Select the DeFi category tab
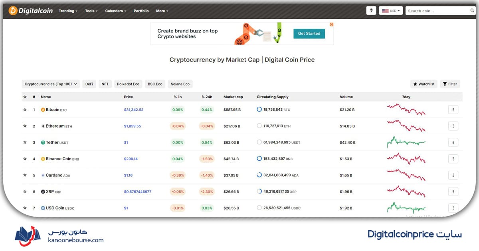Image resolution: width=479 pixels, height=251 pixels. coord(89,84)
